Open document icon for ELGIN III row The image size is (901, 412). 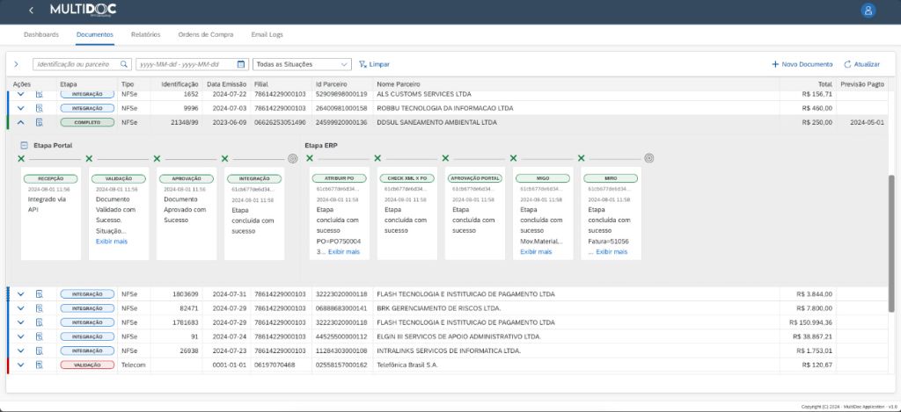point(40,336)
